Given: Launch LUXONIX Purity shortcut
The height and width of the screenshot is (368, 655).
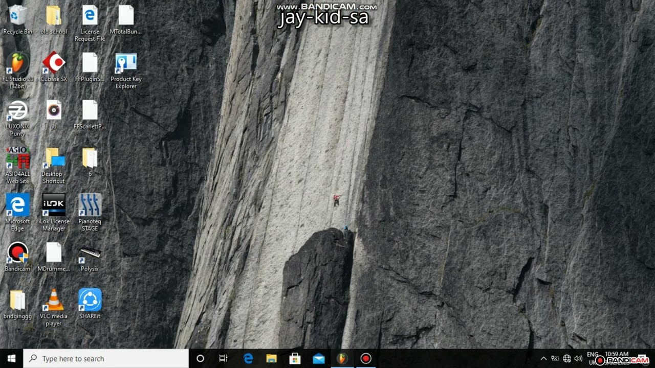Looking at the screenshot, I should [x=17, y=118].
